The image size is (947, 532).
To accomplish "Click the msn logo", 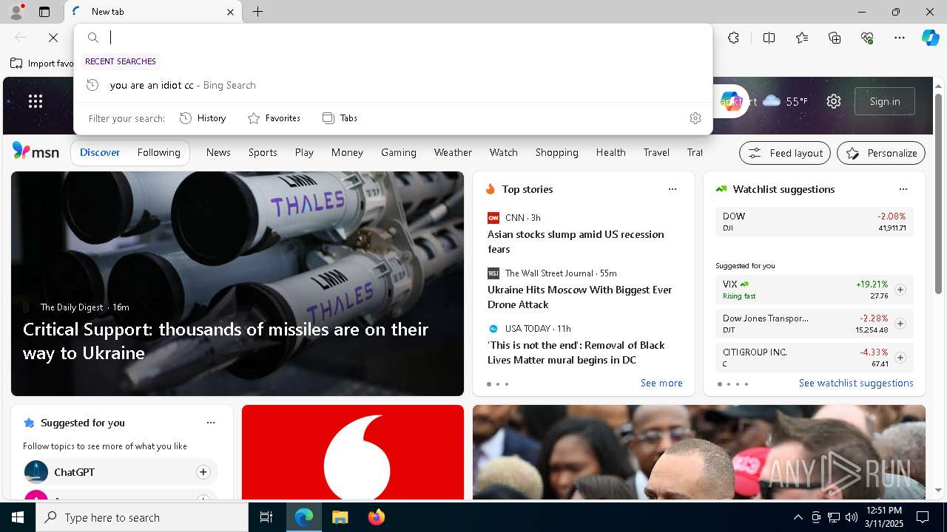I will coord(36,151).
